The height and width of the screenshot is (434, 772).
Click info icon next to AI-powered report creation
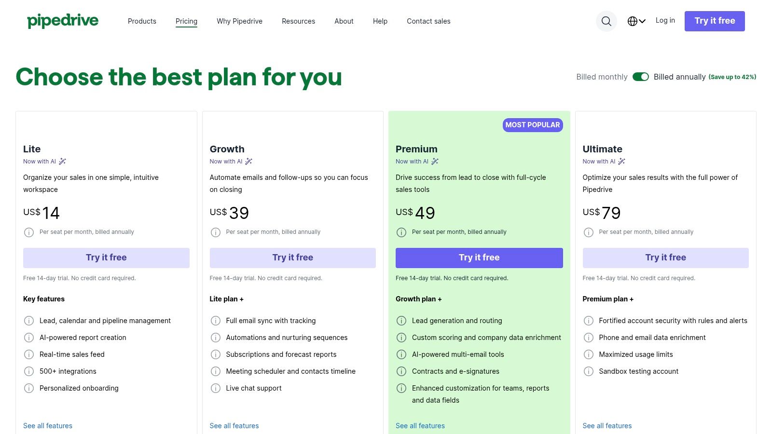click(x=29, y=338)
